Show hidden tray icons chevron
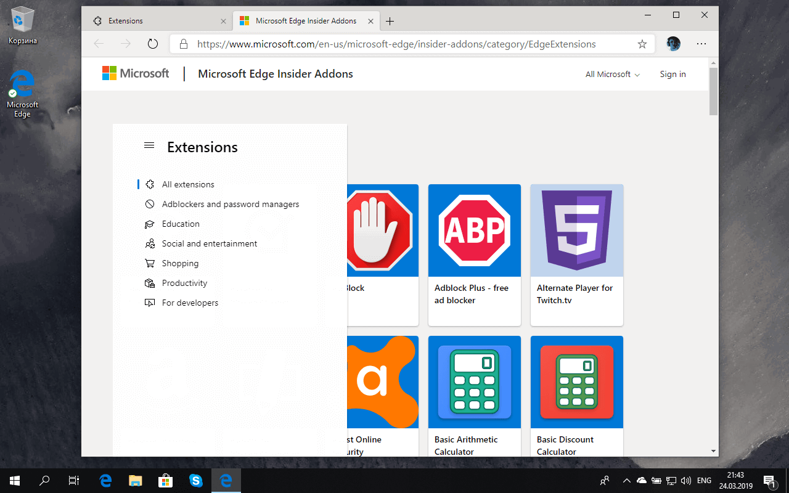Viewport: 789px width, 493px height. [627, 481]
